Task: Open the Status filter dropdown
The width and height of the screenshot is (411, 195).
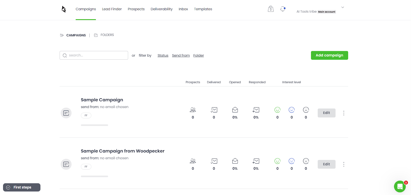Action: click(x=163, y=56)
